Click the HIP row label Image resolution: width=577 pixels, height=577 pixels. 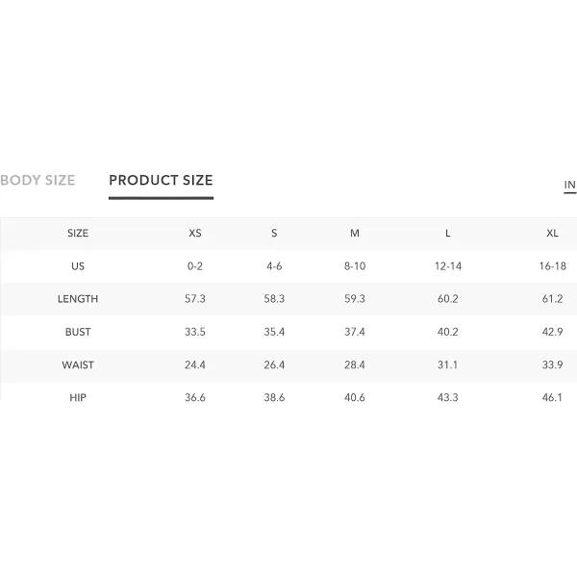[78, 398]
